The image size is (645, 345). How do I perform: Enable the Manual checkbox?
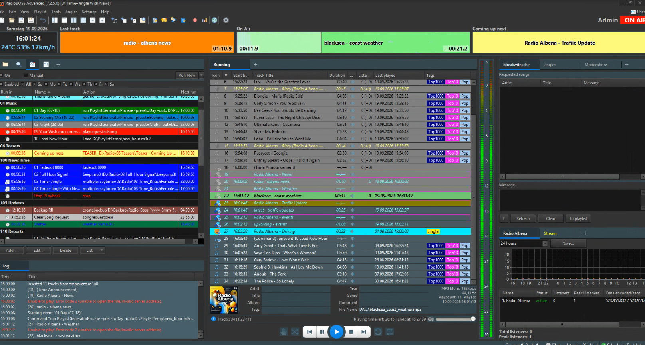pyautogui.click(x=26, y=75)
